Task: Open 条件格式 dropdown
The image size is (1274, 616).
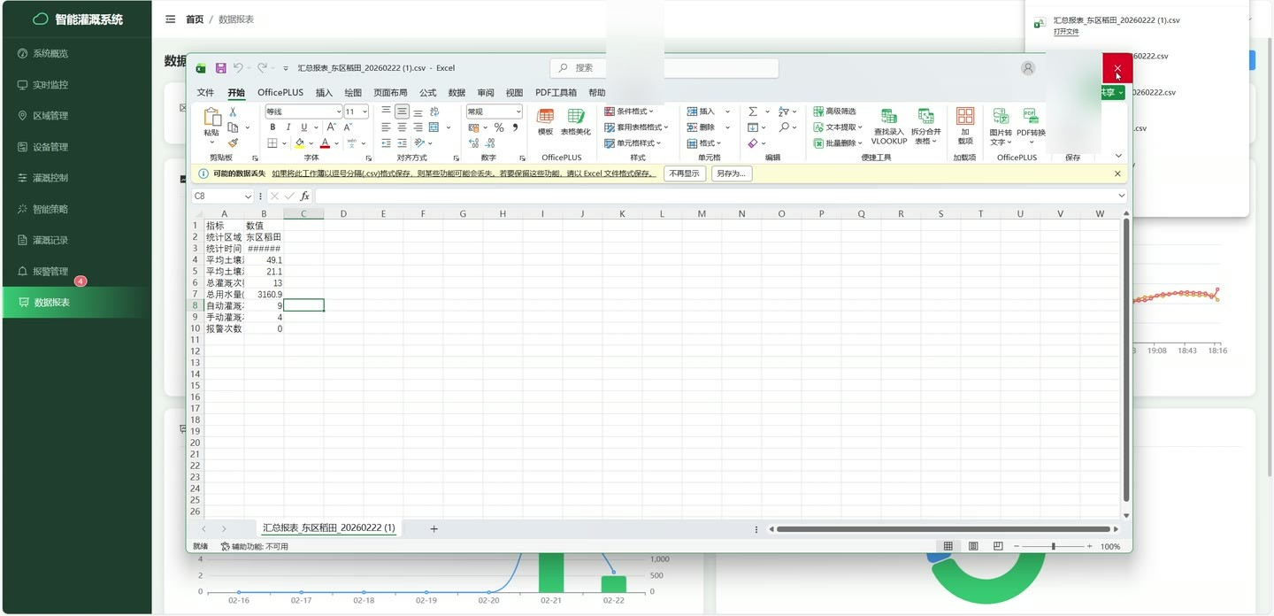Action: [x=629, y=112]
